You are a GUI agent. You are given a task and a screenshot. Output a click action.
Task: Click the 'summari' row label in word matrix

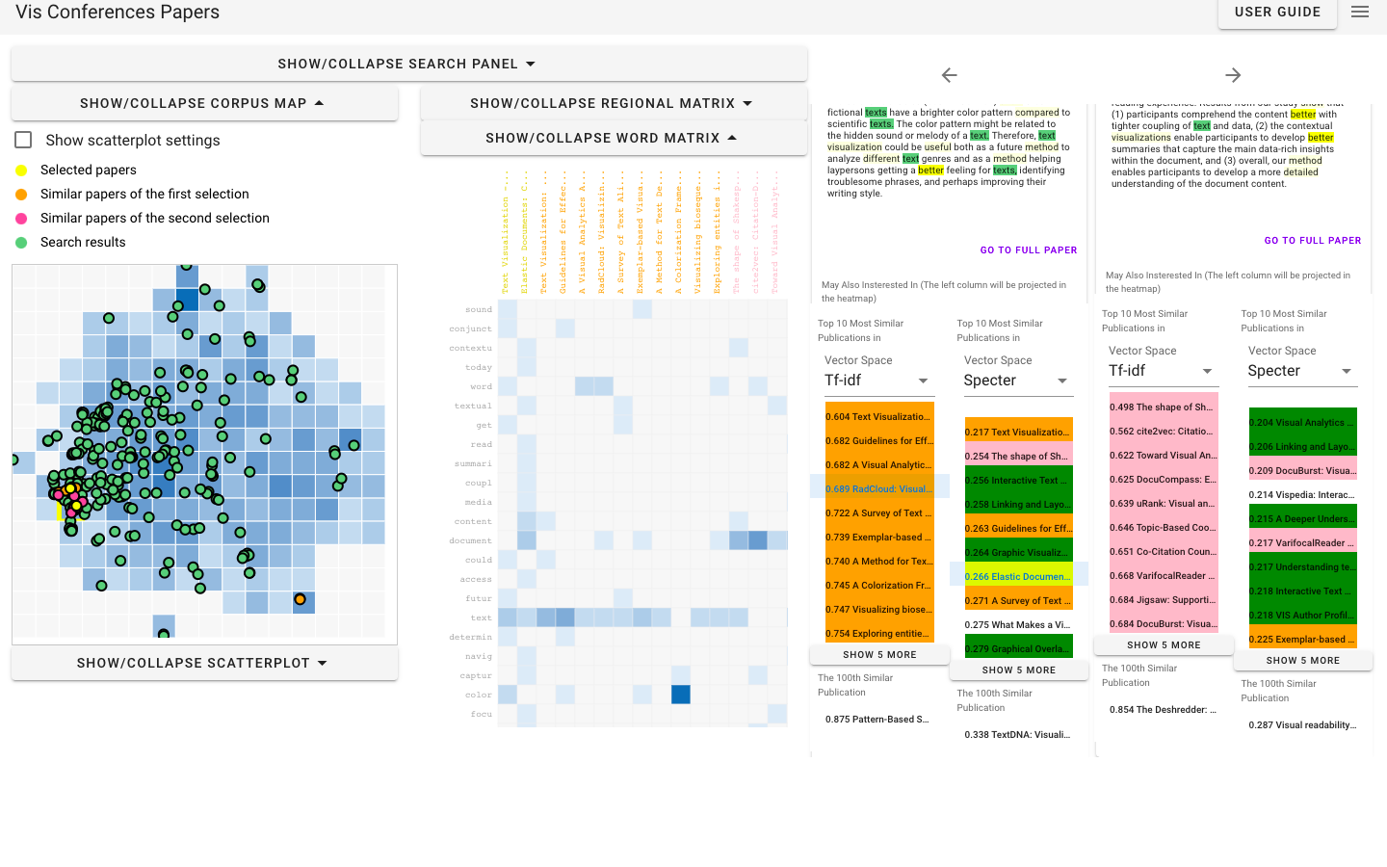pos(473,464)
